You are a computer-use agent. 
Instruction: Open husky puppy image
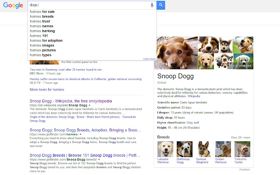[226, 45]
